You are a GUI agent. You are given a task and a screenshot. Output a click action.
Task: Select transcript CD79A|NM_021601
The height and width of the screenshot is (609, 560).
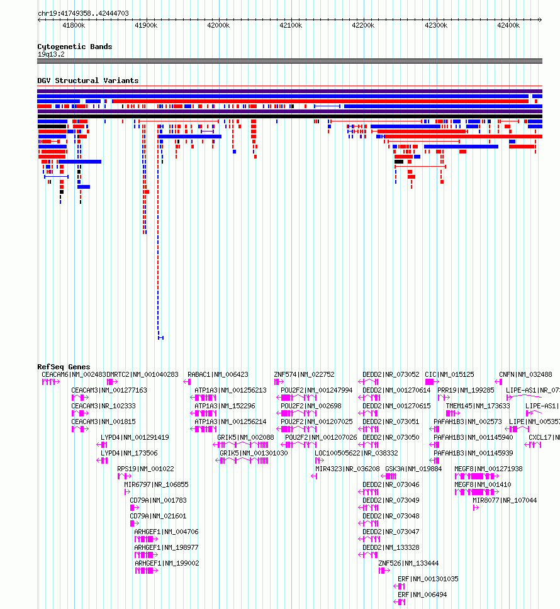point(158,516)
